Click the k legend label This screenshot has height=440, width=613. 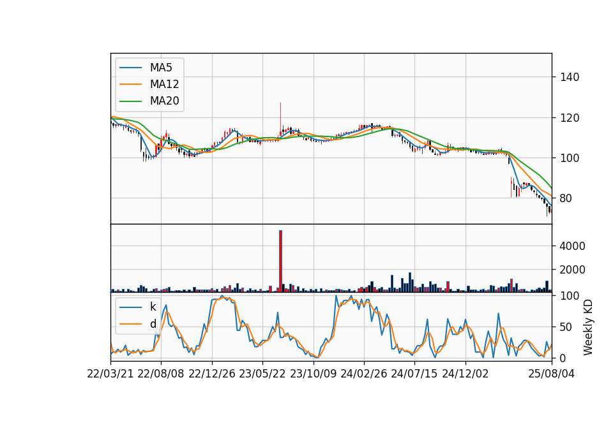pos(153,307)
